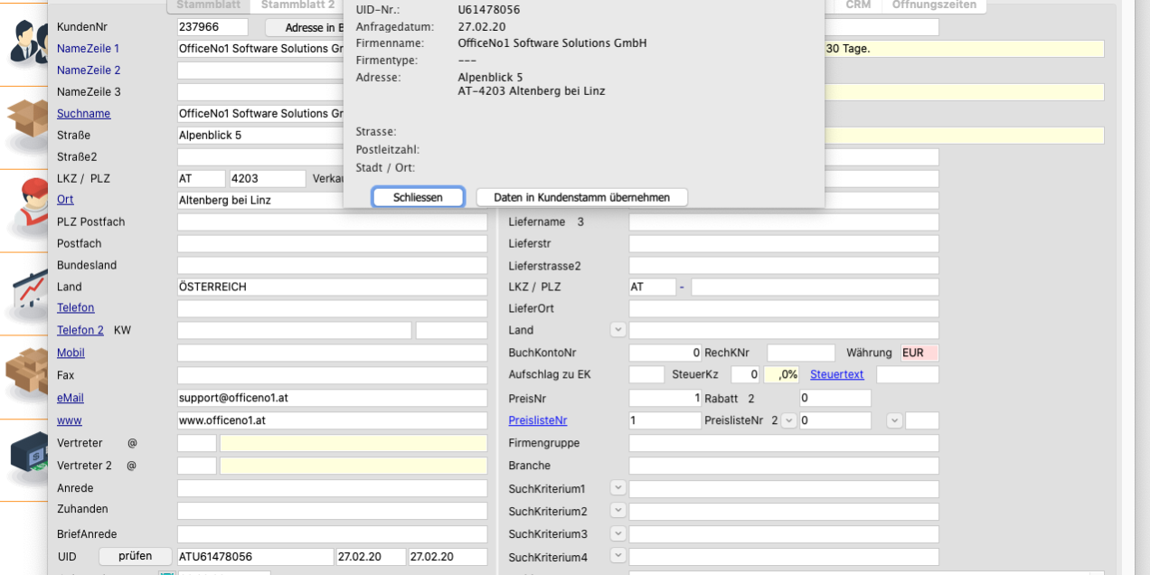Image resolution: width=1150 pixels, height=575 pixels.
Task: Click the eMail link
Action: (x=71, y=398)
